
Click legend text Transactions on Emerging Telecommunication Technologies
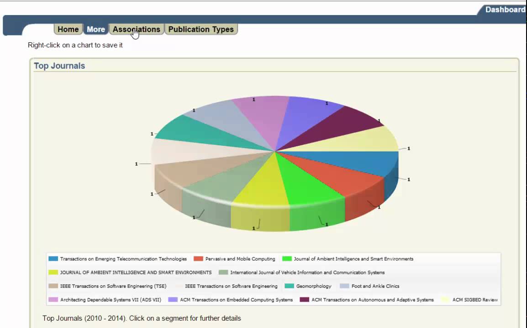point(123,259)
